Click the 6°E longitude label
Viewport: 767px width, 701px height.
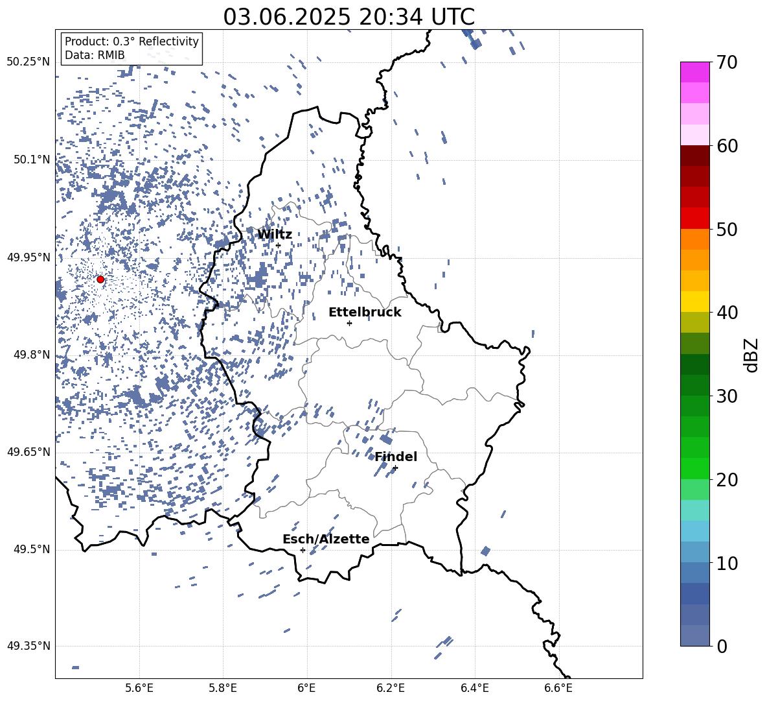306,689
